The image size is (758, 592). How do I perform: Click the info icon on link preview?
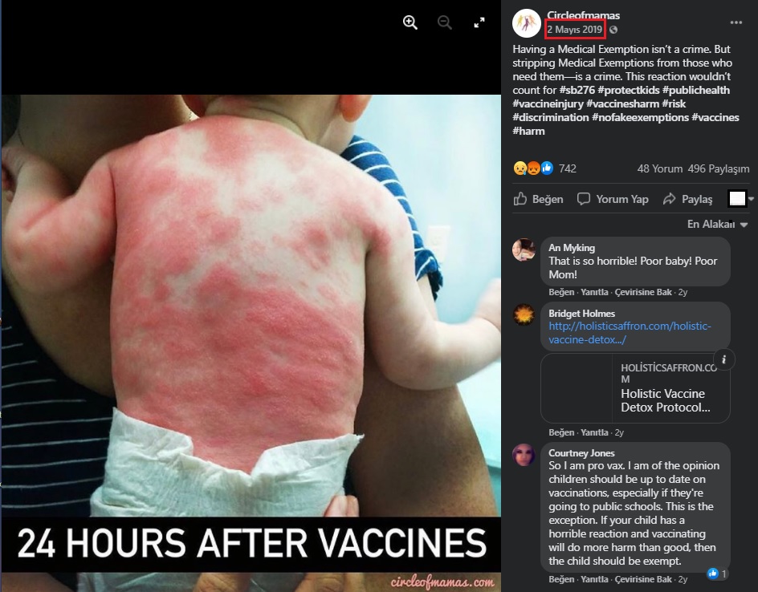[x=723, y=359]
